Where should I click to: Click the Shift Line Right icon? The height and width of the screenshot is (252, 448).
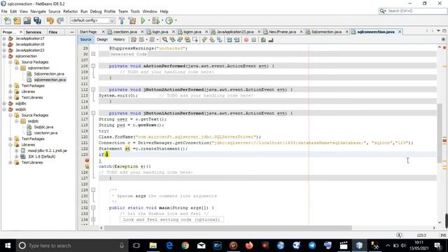pos(237,40)
